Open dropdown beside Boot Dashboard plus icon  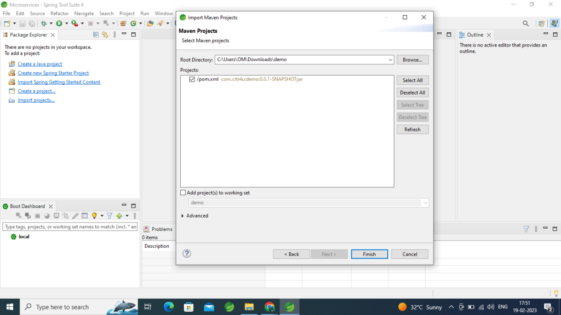[127, 215]
